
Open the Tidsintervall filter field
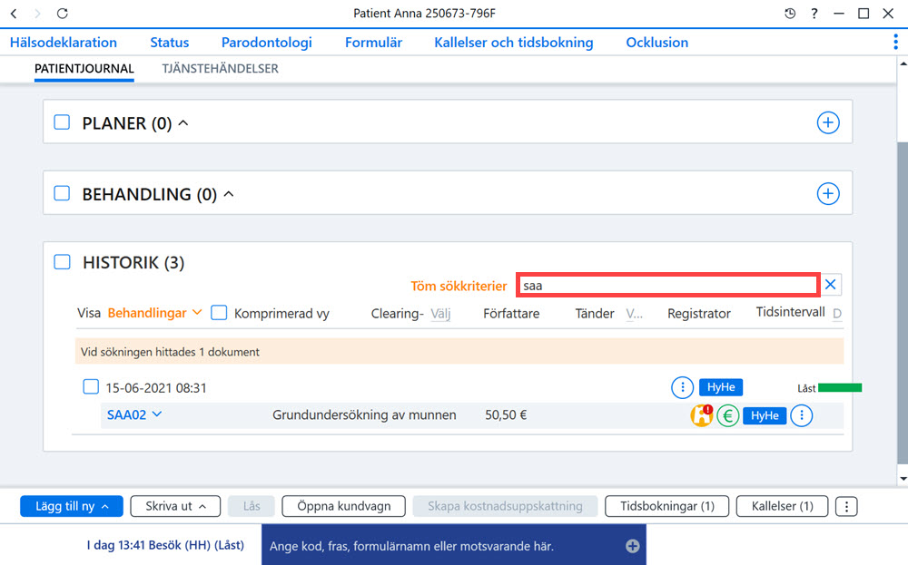point(837,314)
